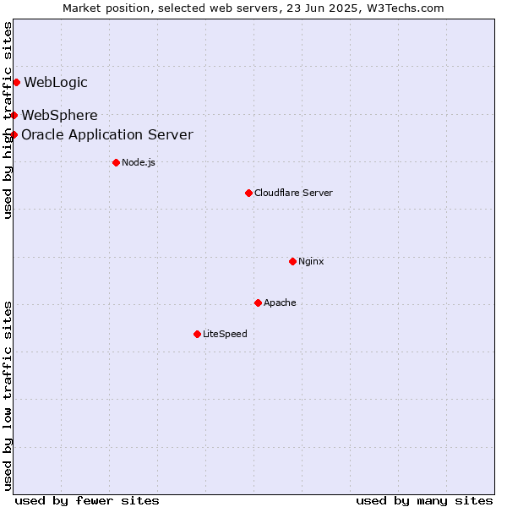Click the chart title 'Market position, selected web servers'

[253, 8]
